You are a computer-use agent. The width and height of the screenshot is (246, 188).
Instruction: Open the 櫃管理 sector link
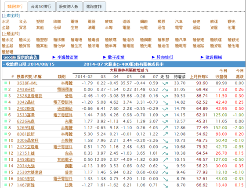(x=7, y=52)
